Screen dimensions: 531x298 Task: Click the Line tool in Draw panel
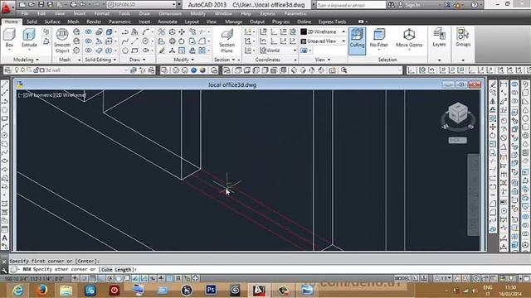pos(134,41)
